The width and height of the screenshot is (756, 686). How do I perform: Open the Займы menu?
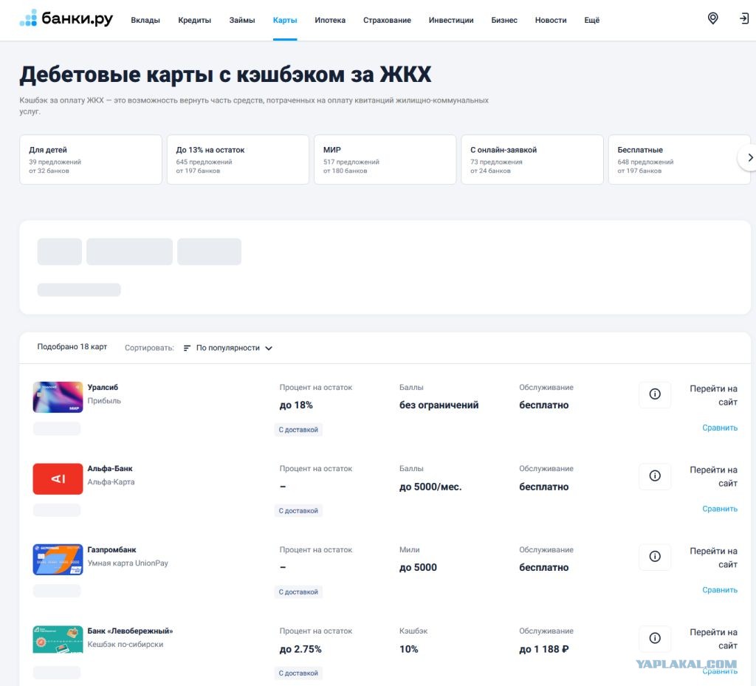242,20
